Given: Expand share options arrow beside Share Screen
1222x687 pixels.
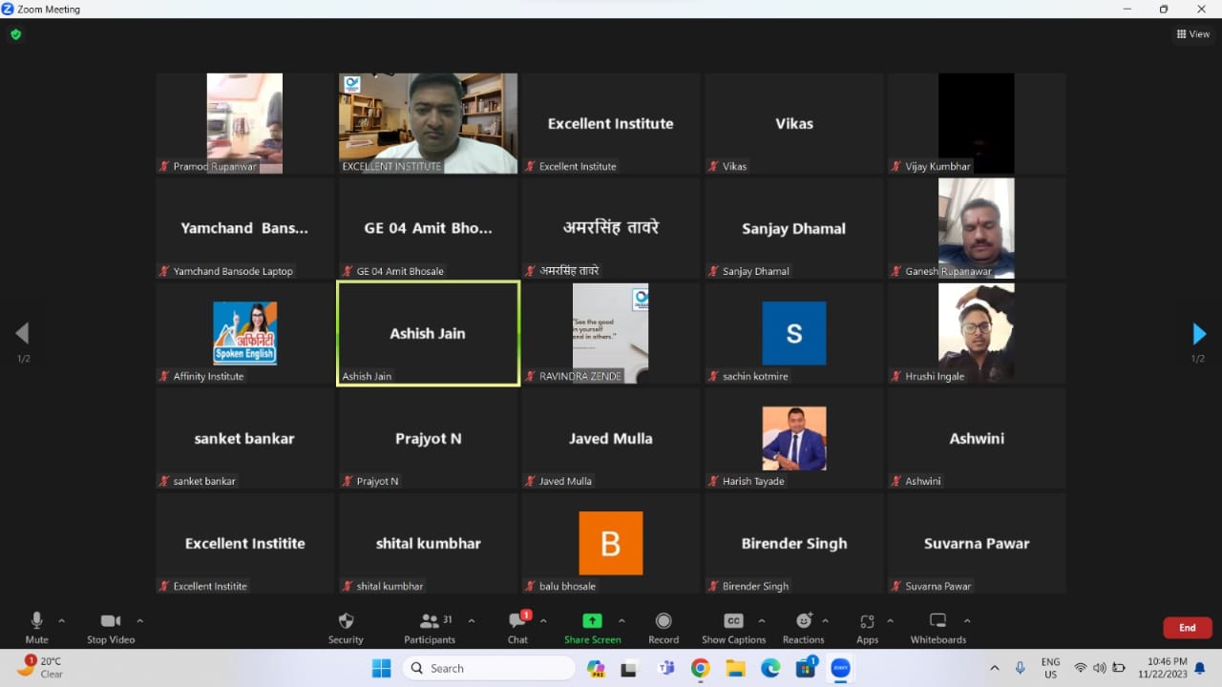Looking at the screenshot, I should (622, 621).
